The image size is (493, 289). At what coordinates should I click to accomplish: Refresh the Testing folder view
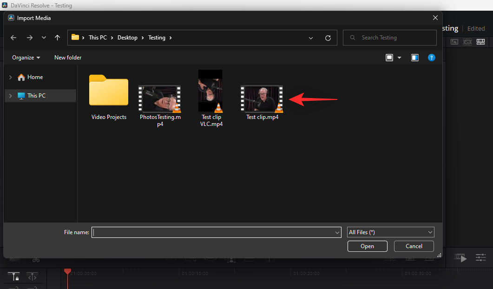pyautogui.click(x=328, y=38)
